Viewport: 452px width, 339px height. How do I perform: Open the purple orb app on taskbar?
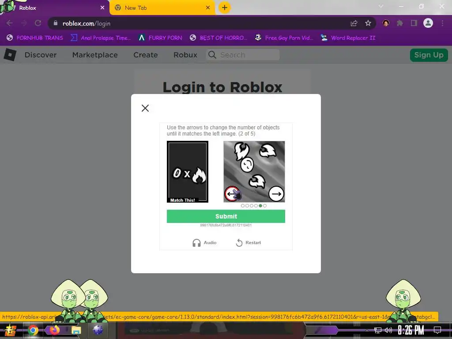click(x=98, y=330)
